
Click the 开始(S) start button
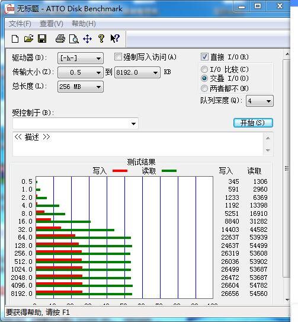(x=253, y=123)
